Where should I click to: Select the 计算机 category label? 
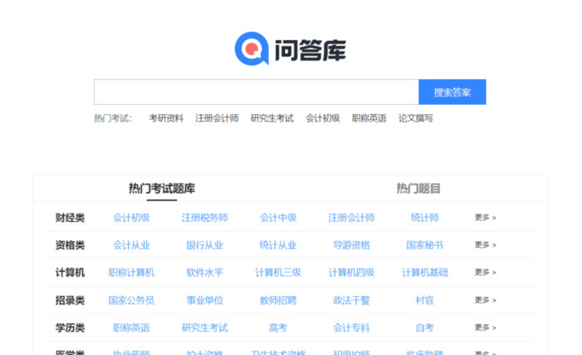pyautogui.click(x=70, y=273)
